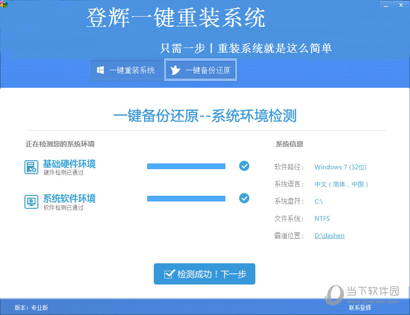Open the D:\dashen path link
This screenshot has width=410, height=315.
[329, 236]
